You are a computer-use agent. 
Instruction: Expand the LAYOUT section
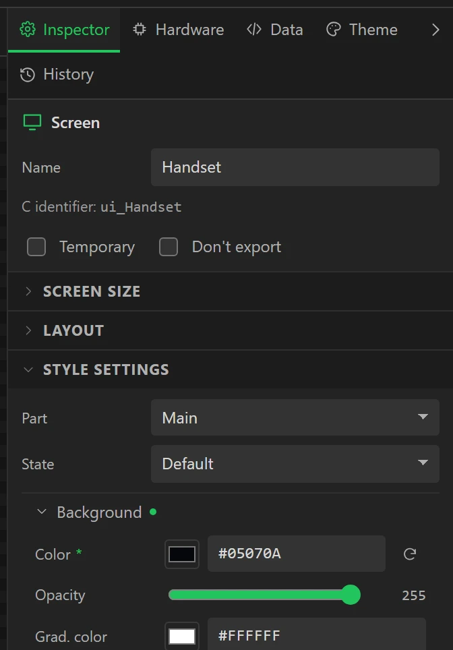tap(230, 330)
